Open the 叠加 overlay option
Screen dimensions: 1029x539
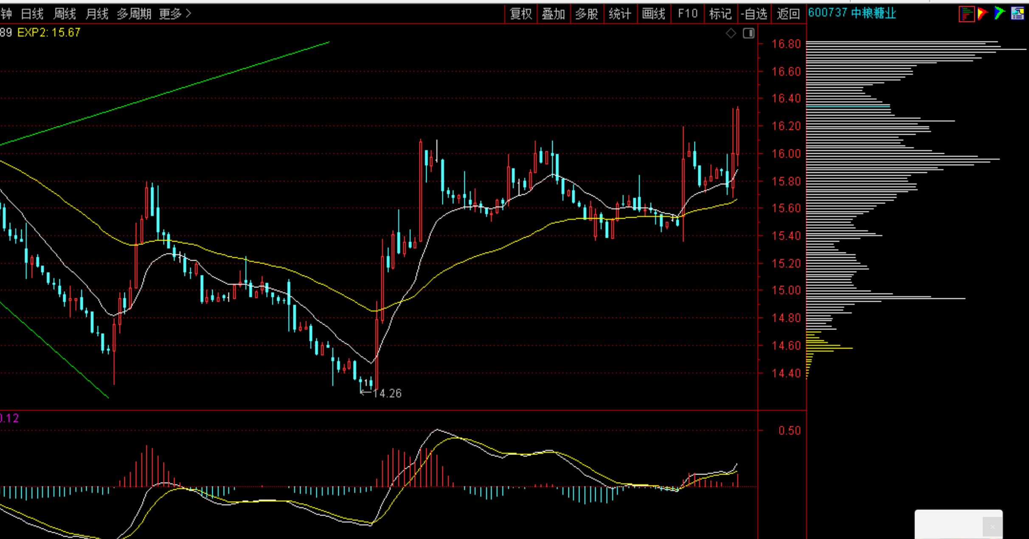(x=553, y=14)
